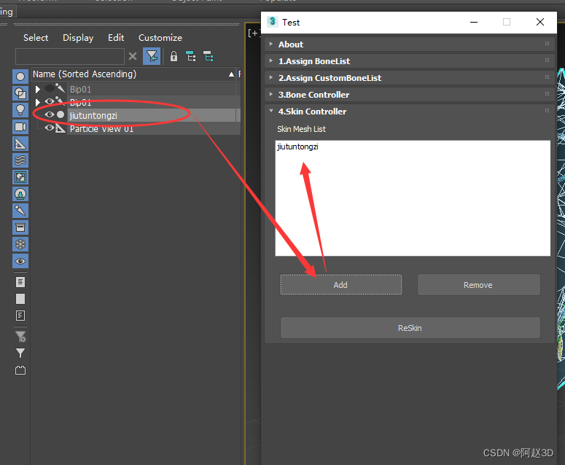565x465 pixels.
Task: Hide Particle View 01 using its eye icon
Action: point(50,128)
